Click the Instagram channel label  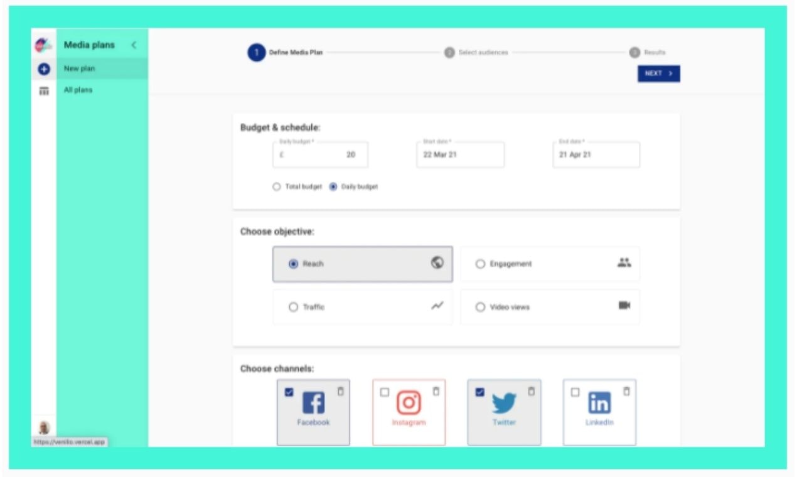point(409,422)
